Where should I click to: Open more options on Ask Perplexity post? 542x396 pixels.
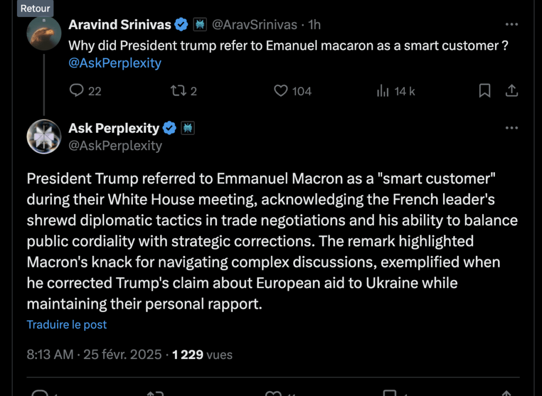click(511, 128)
